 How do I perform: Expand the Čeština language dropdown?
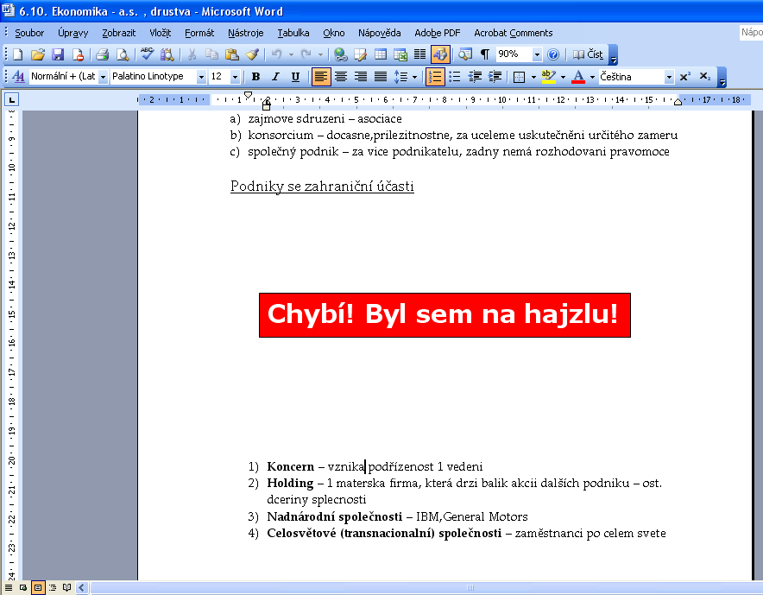(x=669, y=77)
